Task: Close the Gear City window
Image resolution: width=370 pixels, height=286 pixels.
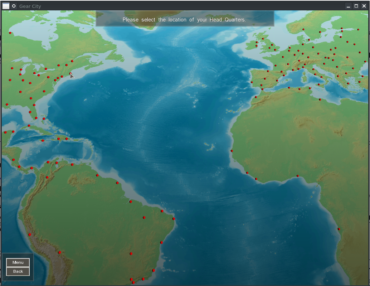Action: pos(364,6)
